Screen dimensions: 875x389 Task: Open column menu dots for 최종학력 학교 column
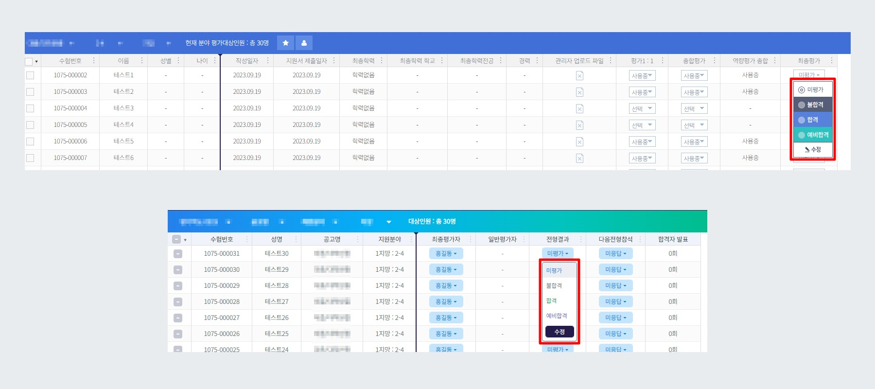442,60
